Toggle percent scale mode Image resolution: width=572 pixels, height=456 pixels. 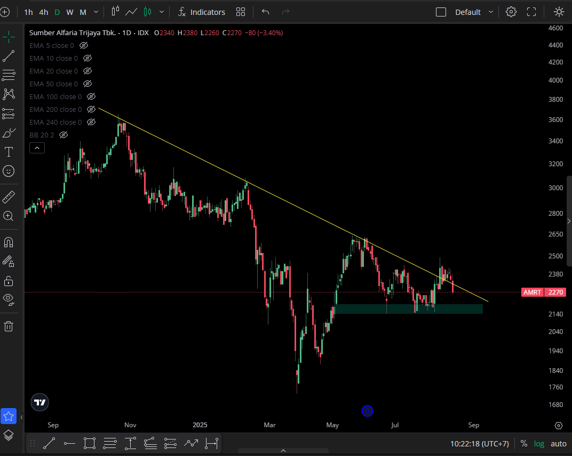point(524,444)
